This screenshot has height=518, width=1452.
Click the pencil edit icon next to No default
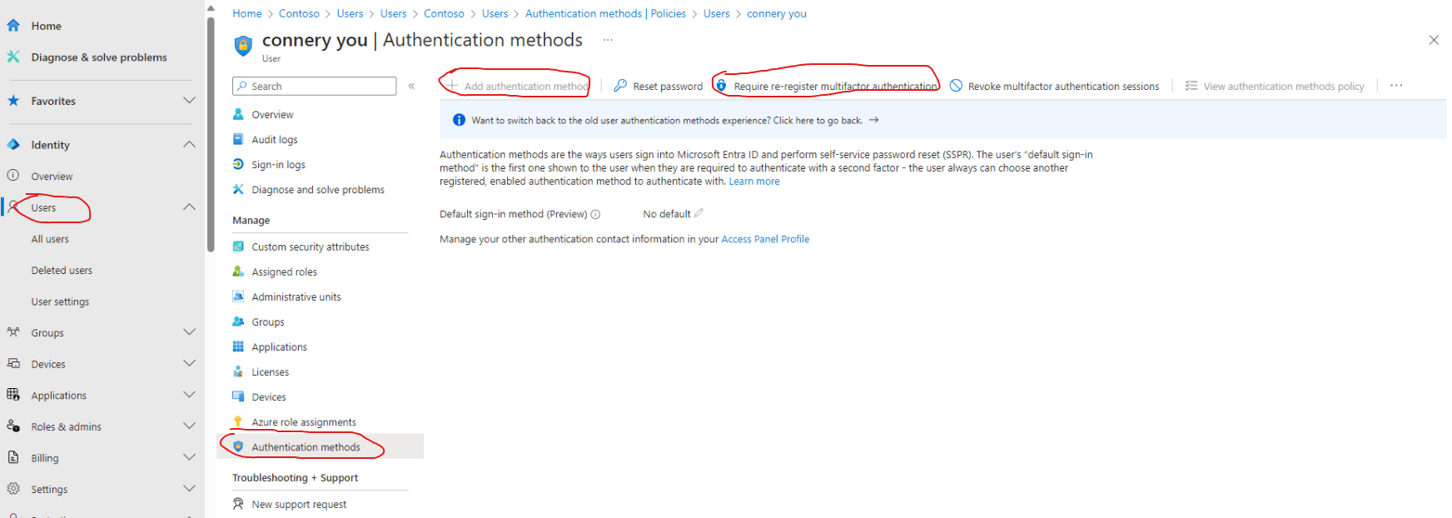click(699, 213)
